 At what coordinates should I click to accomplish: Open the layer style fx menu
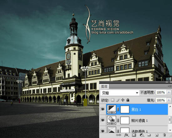(126, 135)
